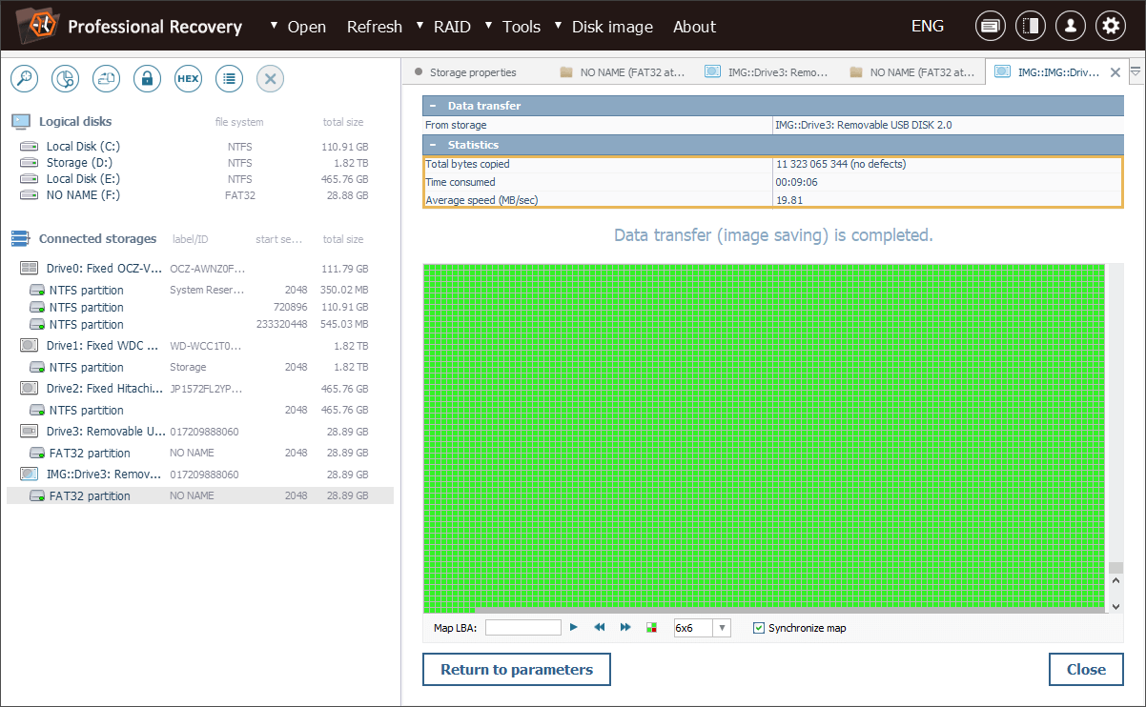1146x707 pixels.
Task: Open the settings gear in header
Action: [1110, 27]
